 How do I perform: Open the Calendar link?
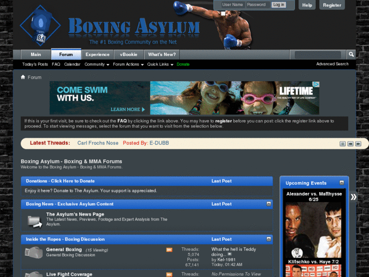(x=72, y=64)
